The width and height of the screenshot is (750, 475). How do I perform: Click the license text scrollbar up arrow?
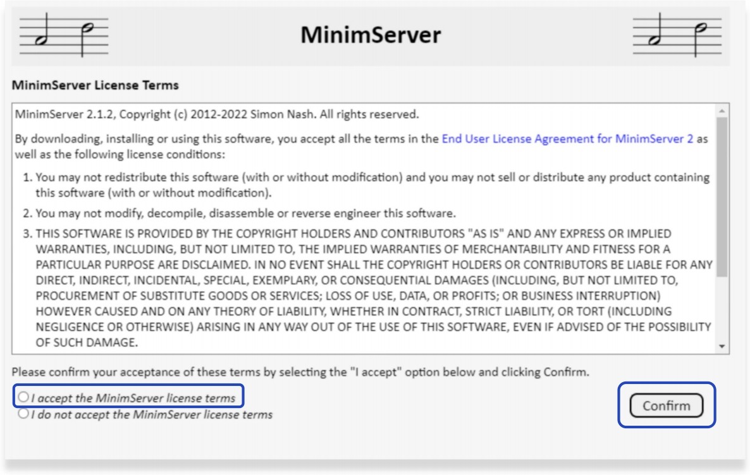pos(722,111)
